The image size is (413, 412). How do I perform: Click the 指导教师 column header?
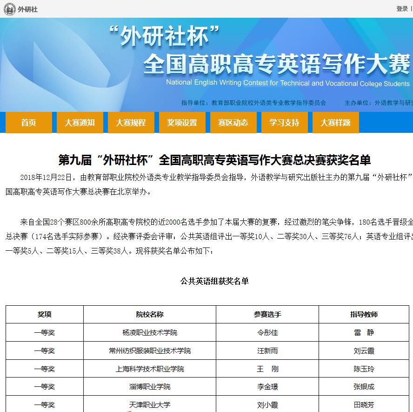pyautogui.click(x=364, y=315)
